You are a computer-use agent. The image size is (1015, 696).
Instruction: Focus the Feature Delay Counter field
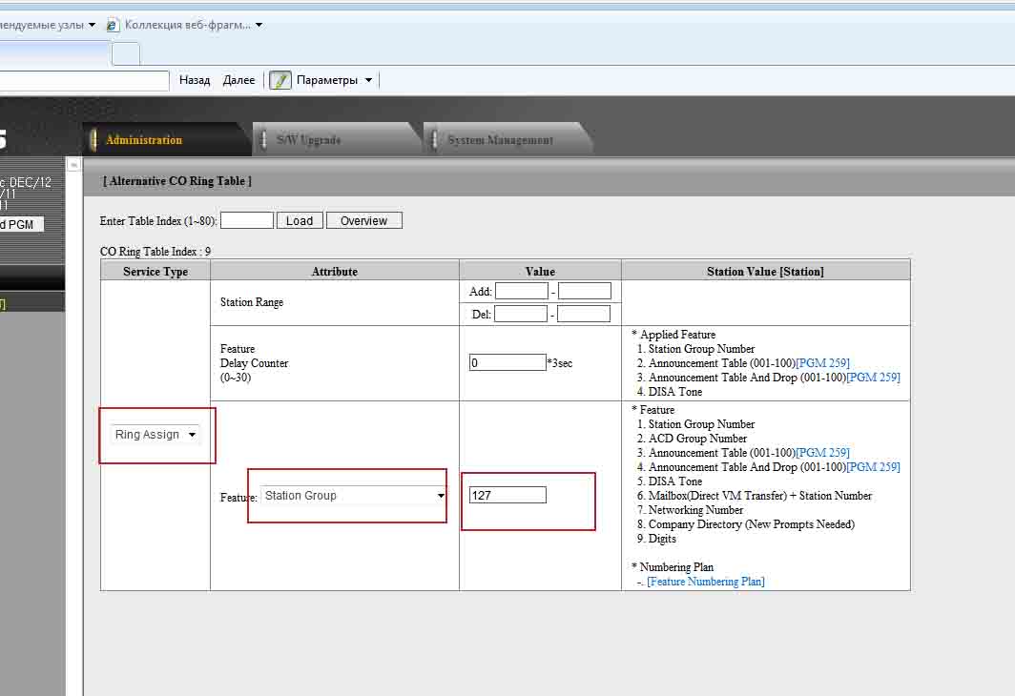(507, 363)
